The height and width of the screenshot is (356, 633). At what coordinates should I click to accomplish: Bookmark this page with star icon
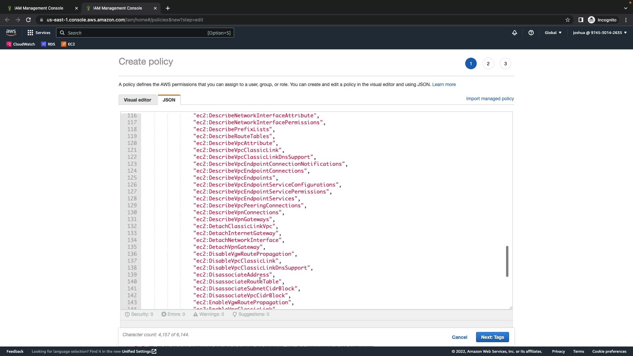pos(568,20)
